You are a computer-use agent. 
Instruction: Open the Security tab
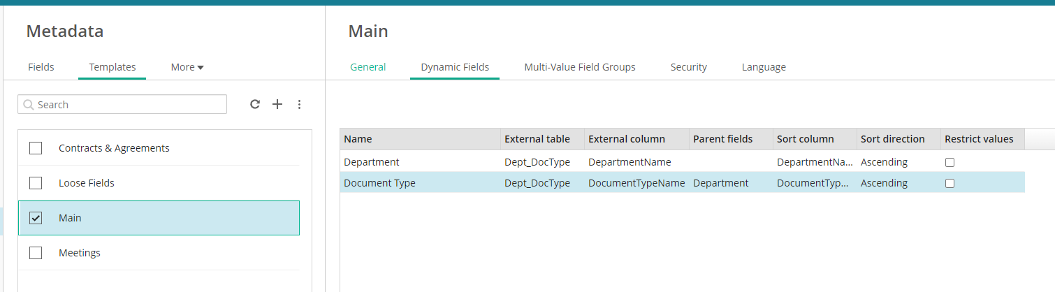point(688,67)
